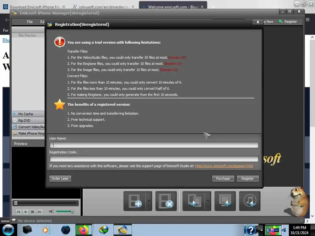Viewport: 315px width, 236px height.
Task: Close the Registration dialog with X
Action: pos(258,22)
